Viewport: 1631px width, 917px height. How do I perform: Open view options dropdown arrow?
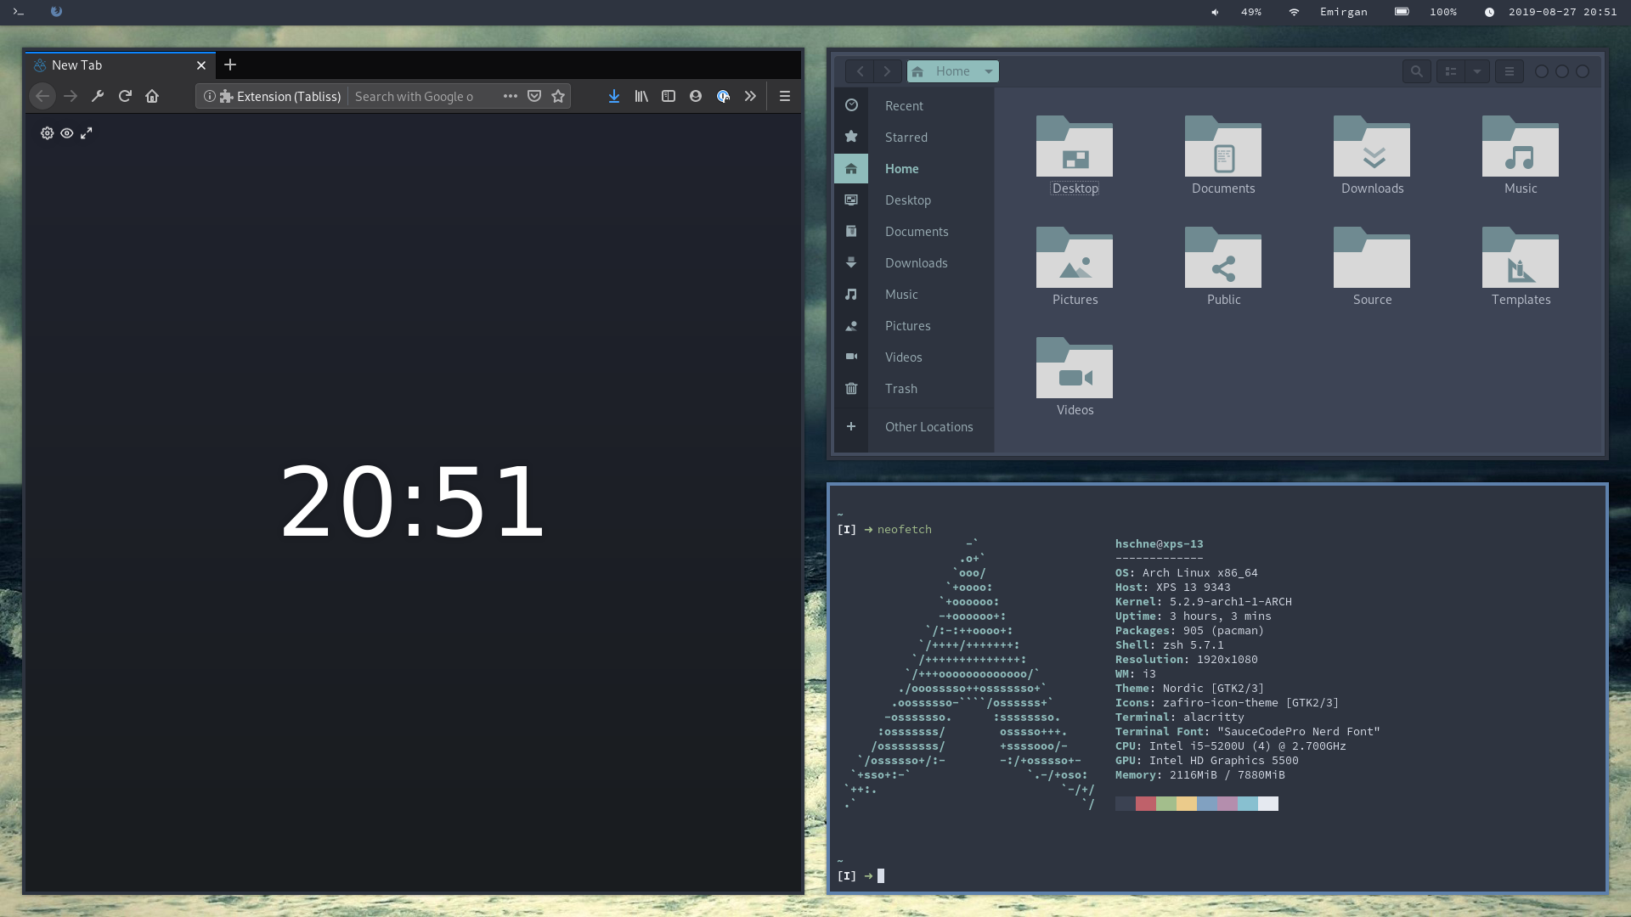pyautogui.click(x=1477, y=71)
